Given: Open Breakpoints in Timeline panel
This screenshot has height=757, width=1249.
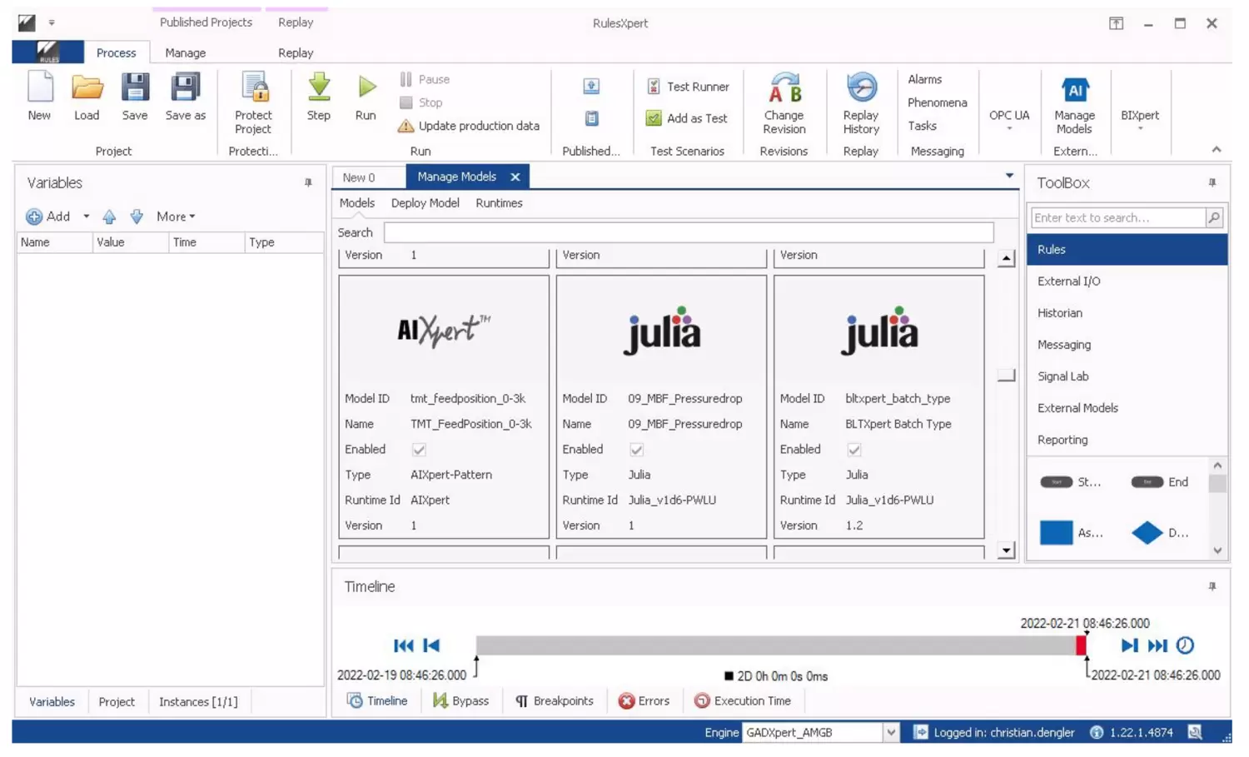Looking at the screenshot, I should [x=554, y=701].
